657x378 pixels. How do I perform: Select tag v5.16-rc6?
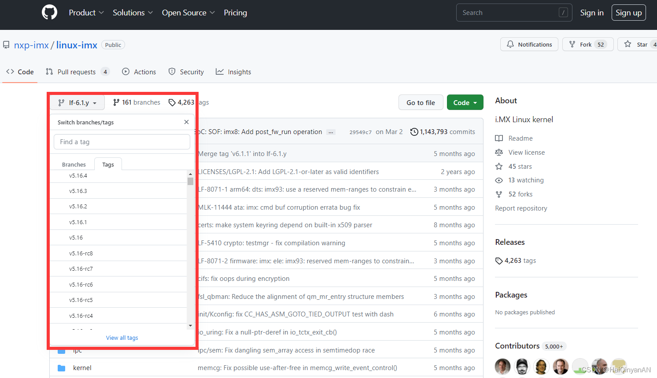(118, 284)
